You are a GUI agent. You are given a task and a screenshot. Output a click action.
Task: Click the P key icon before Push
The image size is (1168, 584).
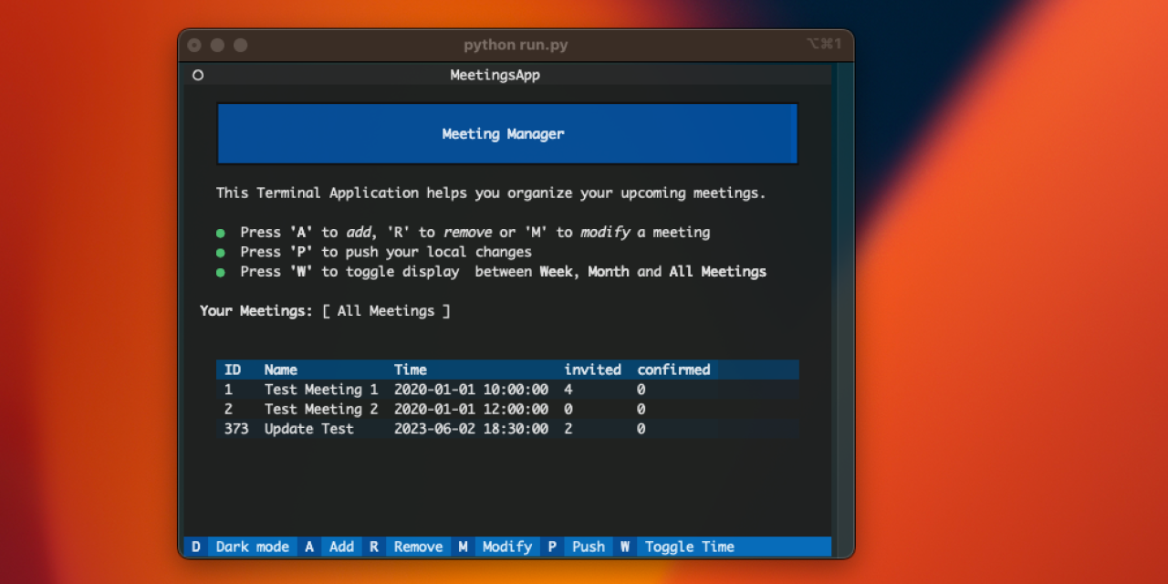pos(551,547)
